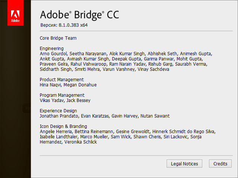Open the Legal Notices
Image resolution: width=238 pixels, height=178 pixels.
(184, 164)
